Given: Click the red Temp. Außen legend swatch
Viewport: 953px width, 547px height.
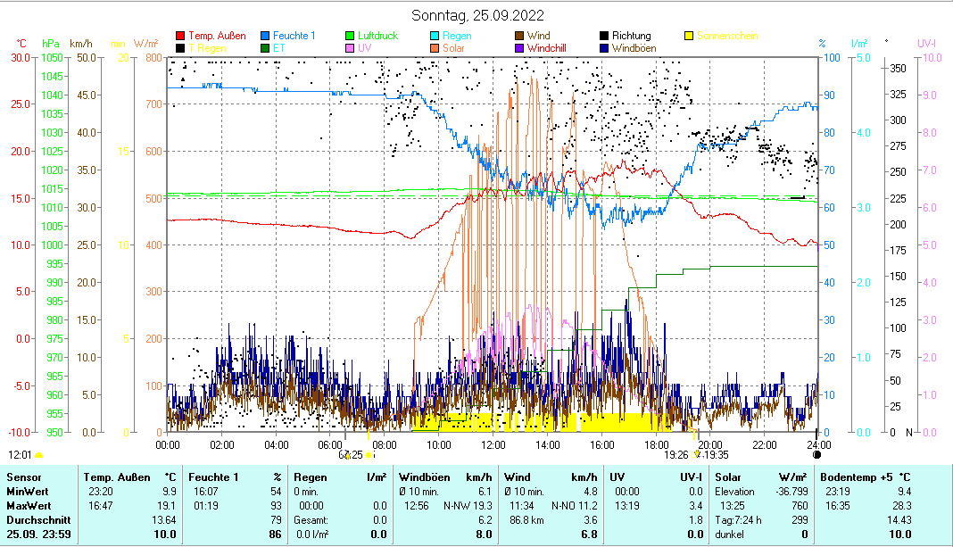Looking at the screenshot, I should point(181,36).
